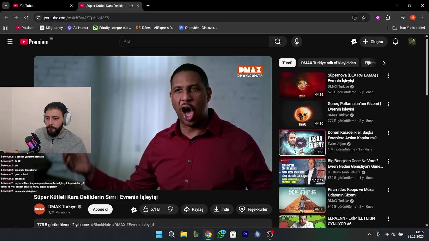
Task: Open the bookmarks apps grid icon
Action: tap(5, 28)
